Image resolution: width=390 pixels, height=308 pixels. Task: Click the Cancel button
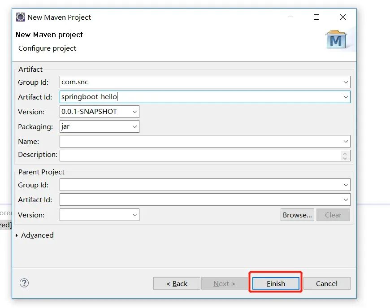pos(327,283)
